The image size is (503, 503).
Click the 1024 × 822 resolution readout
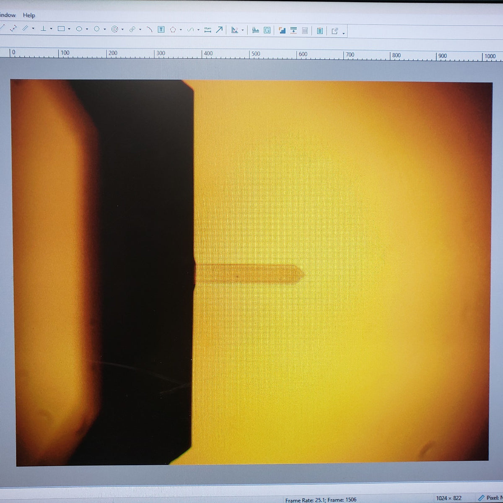(449, 498)
